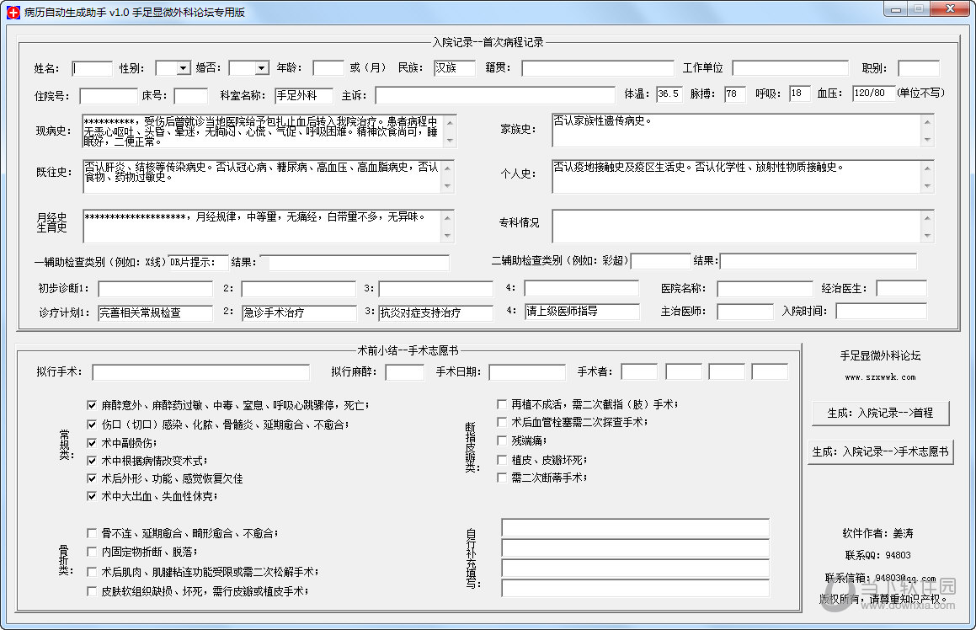This screenshot has height=630, width=976.
Task: Focus the 姓名 input field
Action: tap(92, 68)
